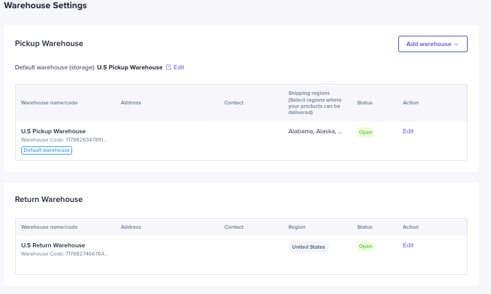Click the Warehouse Settings page title
The height and width of the screenshot is (294, 491).
45,6
